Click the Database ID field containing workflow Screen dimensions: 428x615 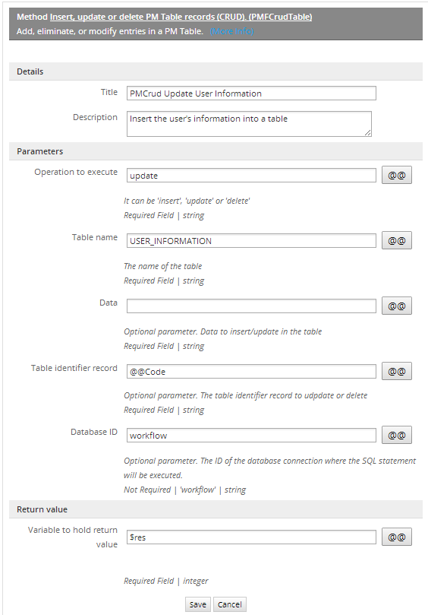[251, 436]
